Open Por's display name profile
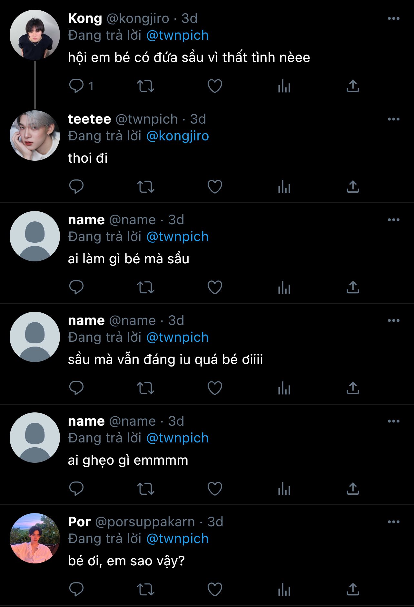This screenshot has height=607, width=414. (79, 522)
